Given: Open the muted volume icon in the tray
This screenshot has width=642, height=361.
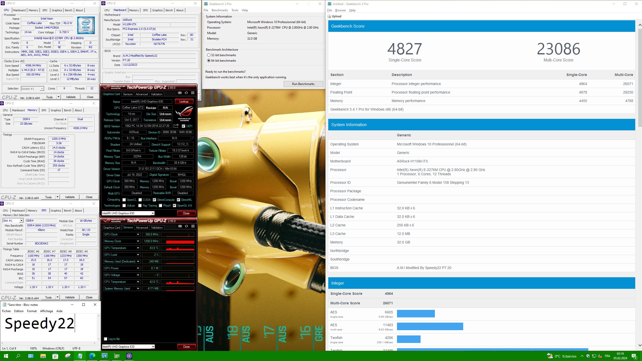Looking at the screenshot, I should click(600, 356).
